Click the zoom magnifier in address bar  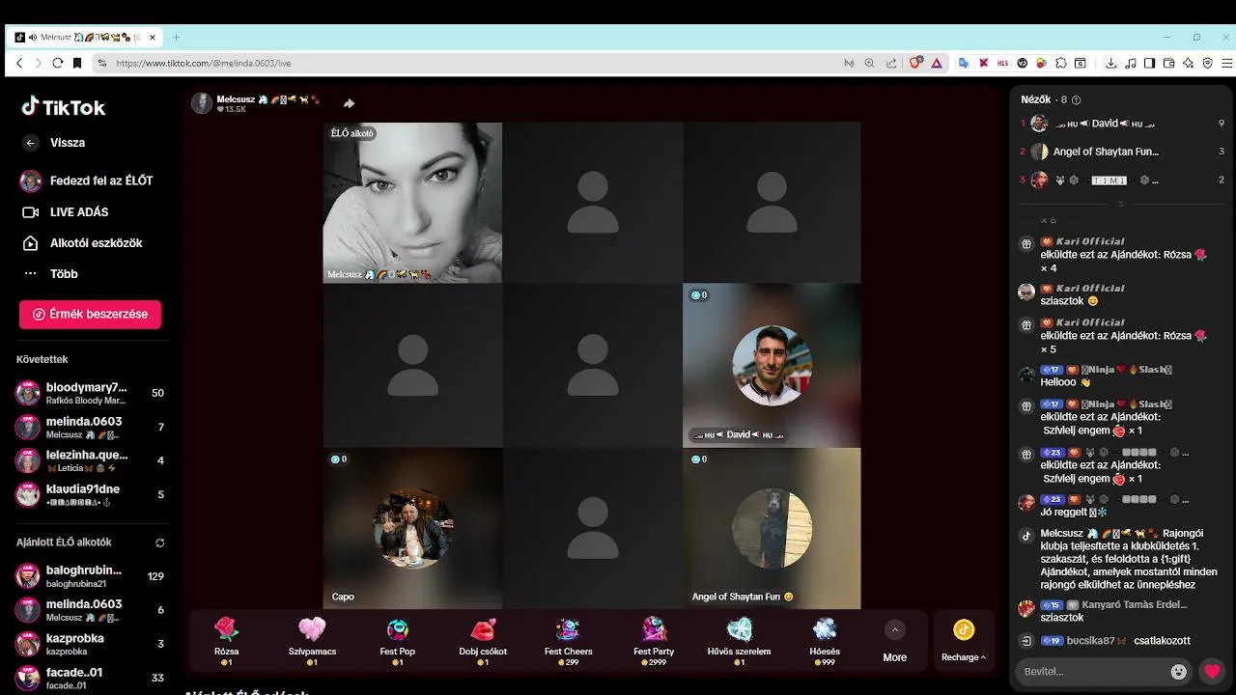pos(869,63)
